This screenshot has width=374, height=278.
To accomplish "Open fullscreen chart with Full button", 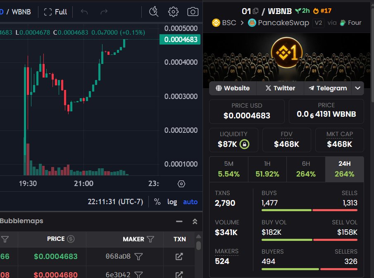I will [55, 12].
